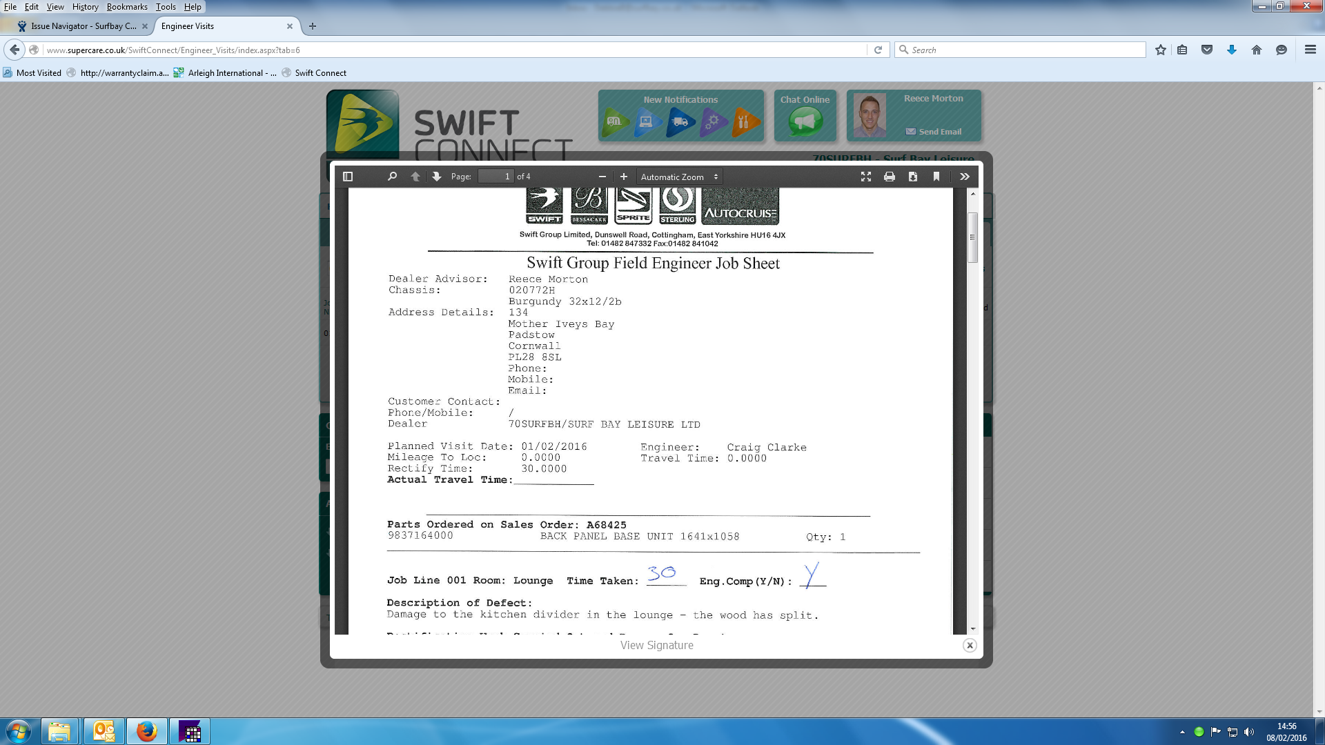Click the View Signature link
Image resolution: width=1325 pixels, height=745 pixels.
pos(656,645)
